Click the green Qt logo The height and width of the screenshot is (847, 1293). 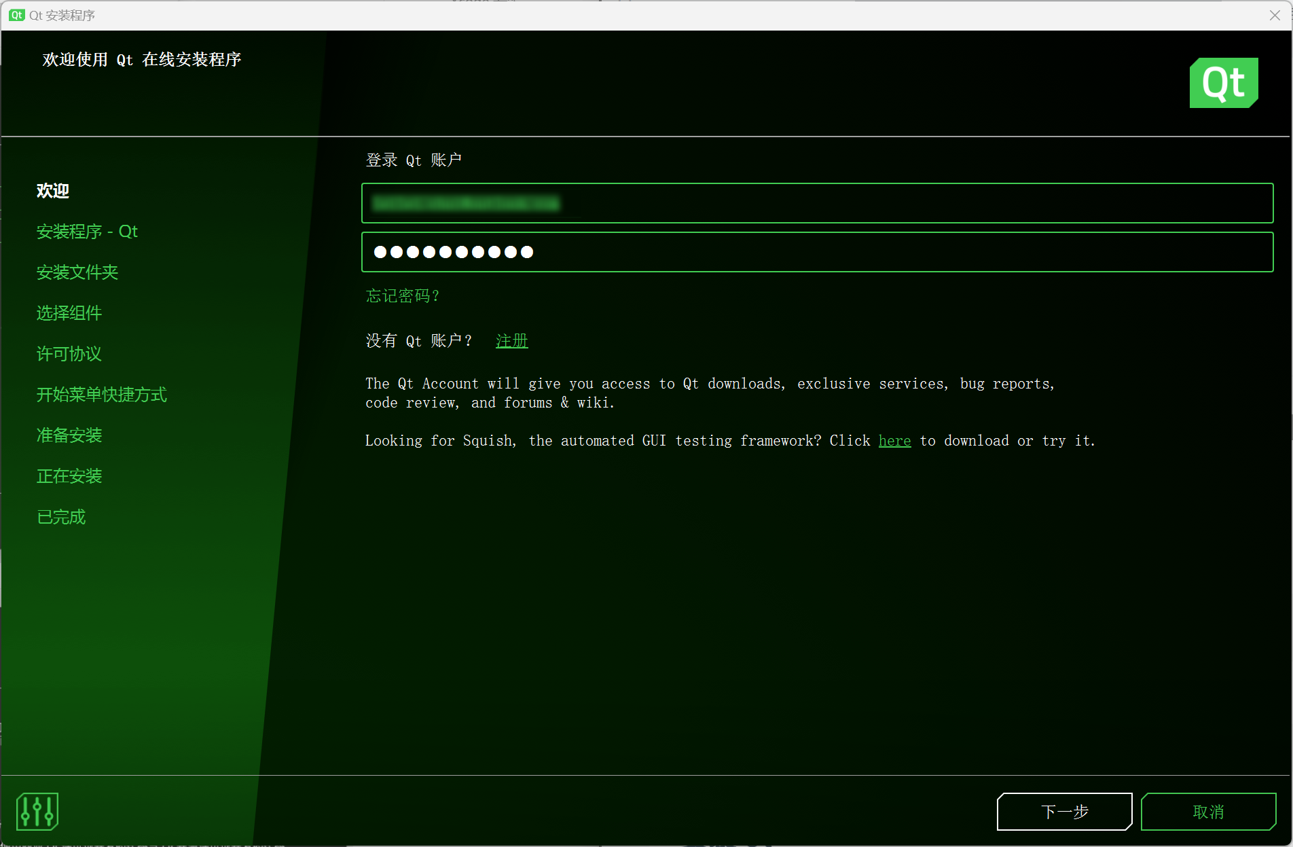(1224, 83)
